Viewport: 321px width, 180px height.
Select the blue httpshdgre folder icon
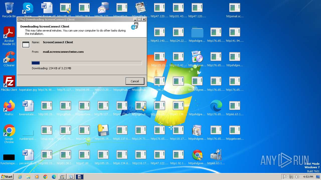[x=197, y=34]
